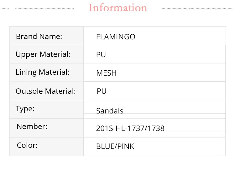
Task: Click the word PINK in the color value
Action: click(x=126, y=146)
